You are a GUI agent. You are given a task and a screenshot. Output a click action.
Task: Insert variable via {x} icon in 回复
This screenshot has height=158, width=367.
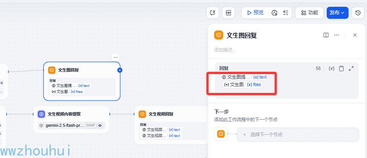point(331,68)
